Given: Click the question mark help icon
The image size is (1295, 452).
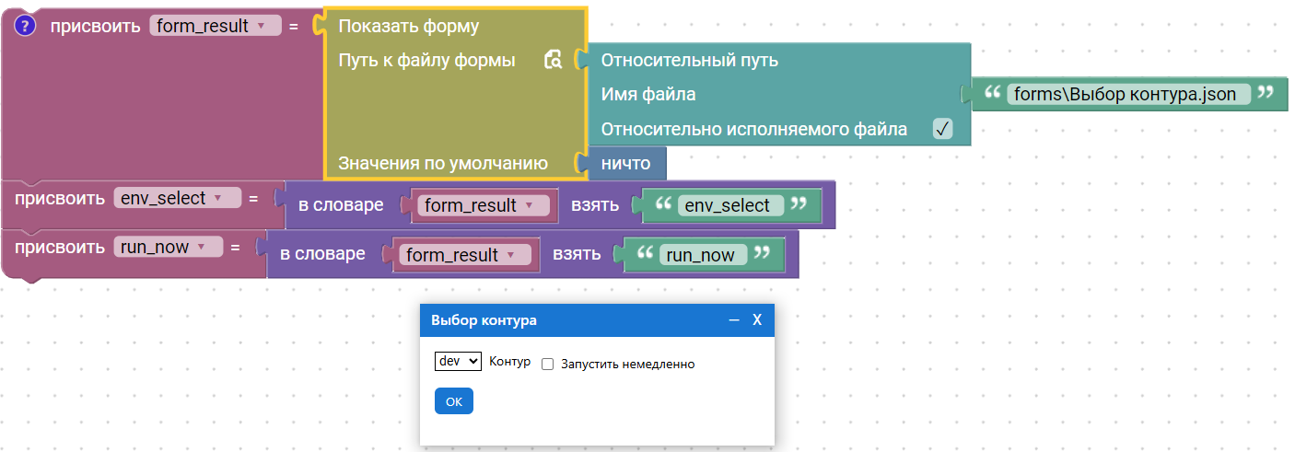Looking at the screenshot, I should point(26,27).
